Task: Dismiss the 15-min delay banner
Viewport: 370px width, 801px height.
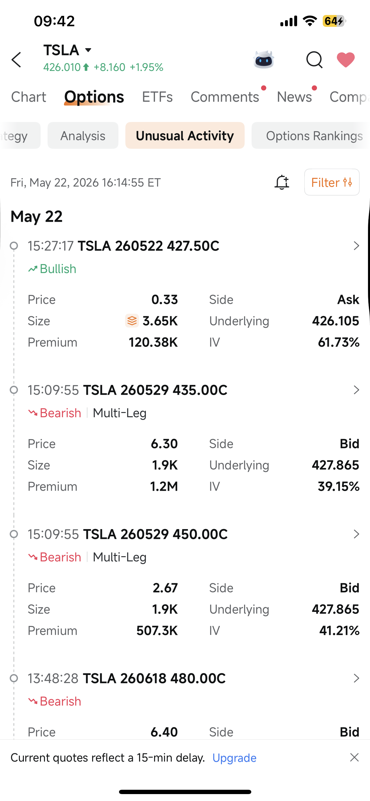Action: (354, 757)
